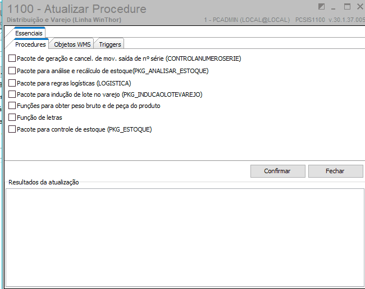Click the Fechar button
365x289 pixels.
[x=335, y=171]
